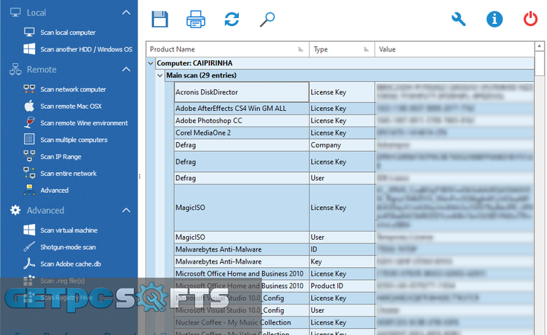This screenshot has height=335, width=547.
Task: Sort by the Type column header
Action: pyautogui.click(x=342, y=49)
